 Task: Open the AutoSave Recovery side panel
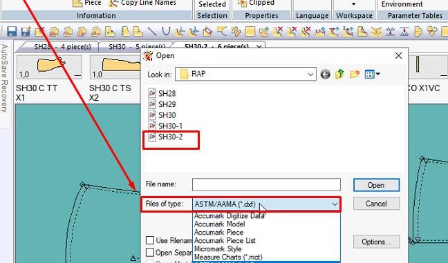pyautogui.click(x=4, y=78)
